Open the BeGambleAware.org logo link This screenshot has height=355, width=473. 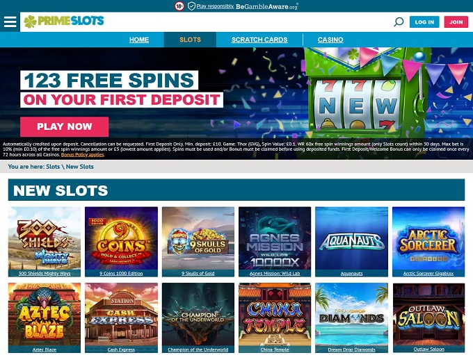[267, 6]
